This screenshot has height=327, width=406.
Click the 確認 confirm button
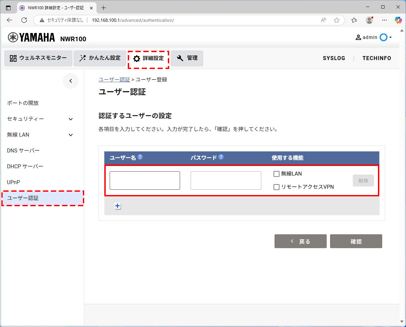pyautogui.click(x=356, y=241)
